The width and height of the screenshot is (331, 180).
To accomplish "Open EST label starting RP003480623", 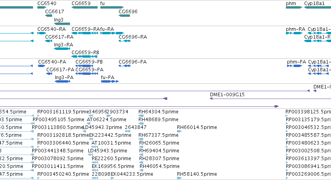I will pyautogui.click(x=308, y=143).
